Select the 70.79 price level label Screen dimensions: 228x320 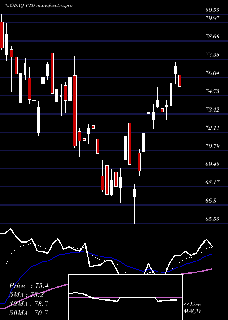[212, 146]
